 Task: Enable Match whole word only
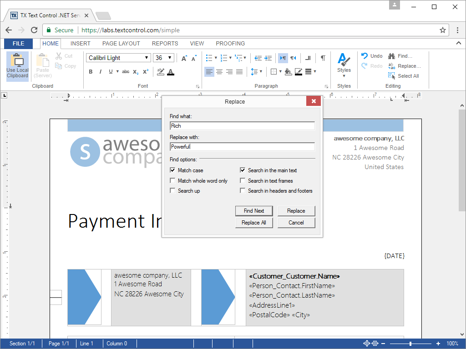point(172,181)
